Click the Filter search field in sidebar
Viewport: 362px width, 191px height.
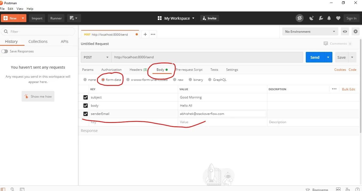click(x=38, y=31)
